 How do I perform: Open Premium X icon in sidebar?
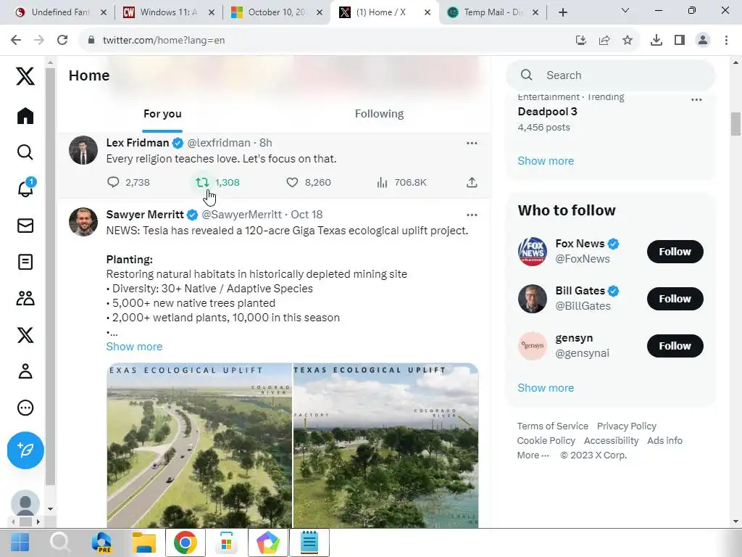[x=25, y=335]
